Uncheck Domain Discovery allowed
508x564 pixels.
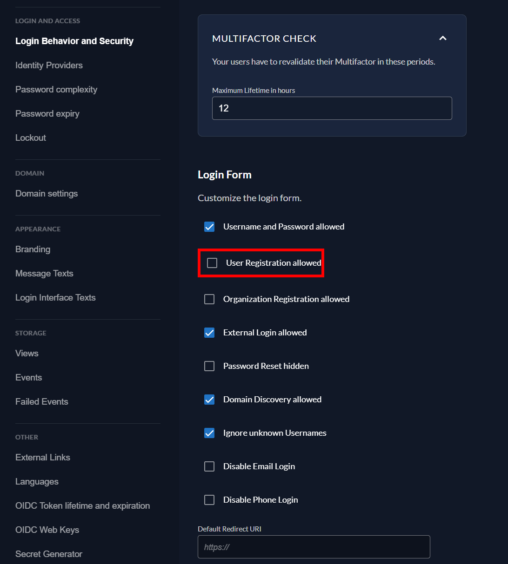209,400
